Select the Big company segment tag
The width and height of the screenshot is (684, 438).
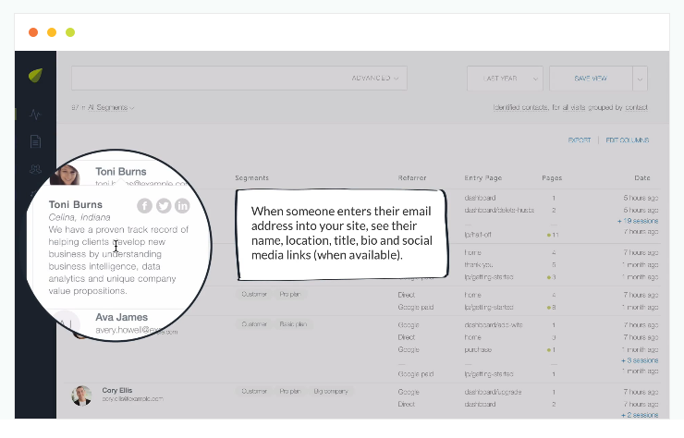[331, 391]
